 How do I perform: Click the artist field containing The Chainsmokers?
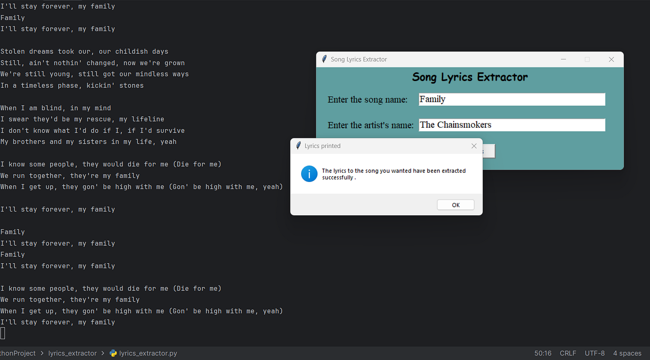tap(511, 125)
